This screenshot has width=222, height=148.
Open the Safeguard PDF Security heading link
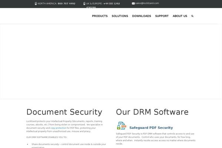coord(151,128)
